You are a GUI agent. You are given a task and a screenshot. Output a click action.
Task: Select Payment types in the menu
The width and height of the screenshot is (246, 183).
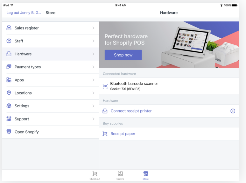[x=50, y=67]
